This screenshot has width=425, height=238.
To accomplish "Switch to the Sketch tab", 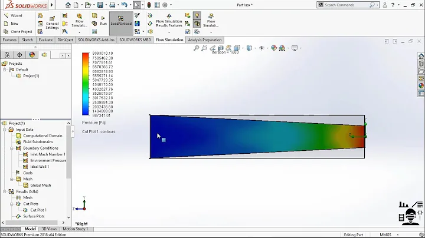I will 27,39.
